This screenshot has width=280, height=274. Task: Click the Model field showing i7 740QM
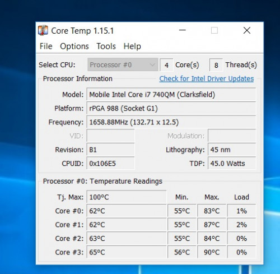tap(171, 95)
